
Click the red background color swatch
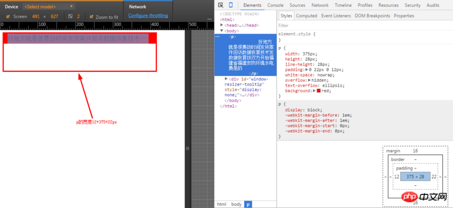(x=319, y=91)
